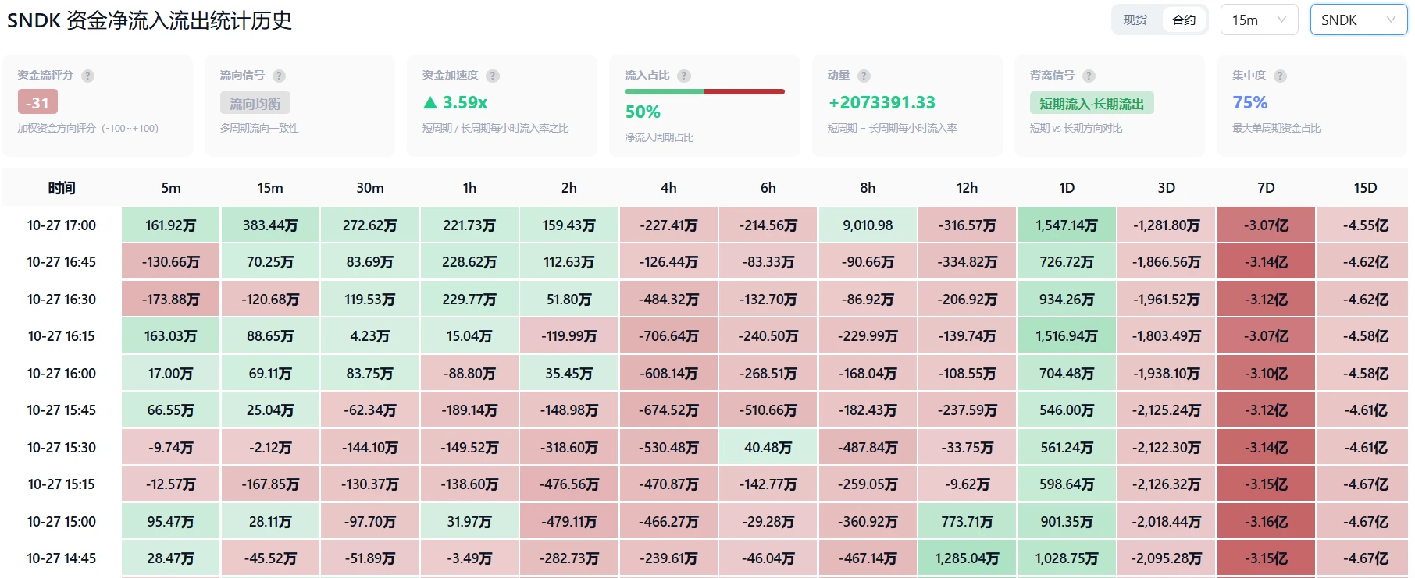Select the 10-27 15:30 time row
The height and width of the screenshot is (578, 1415).
click(62, 448)
